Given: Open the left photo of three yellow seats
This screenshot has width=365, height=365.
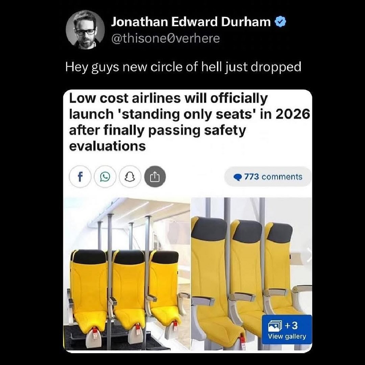Looking at the screenshot, I should click(127, 274).
